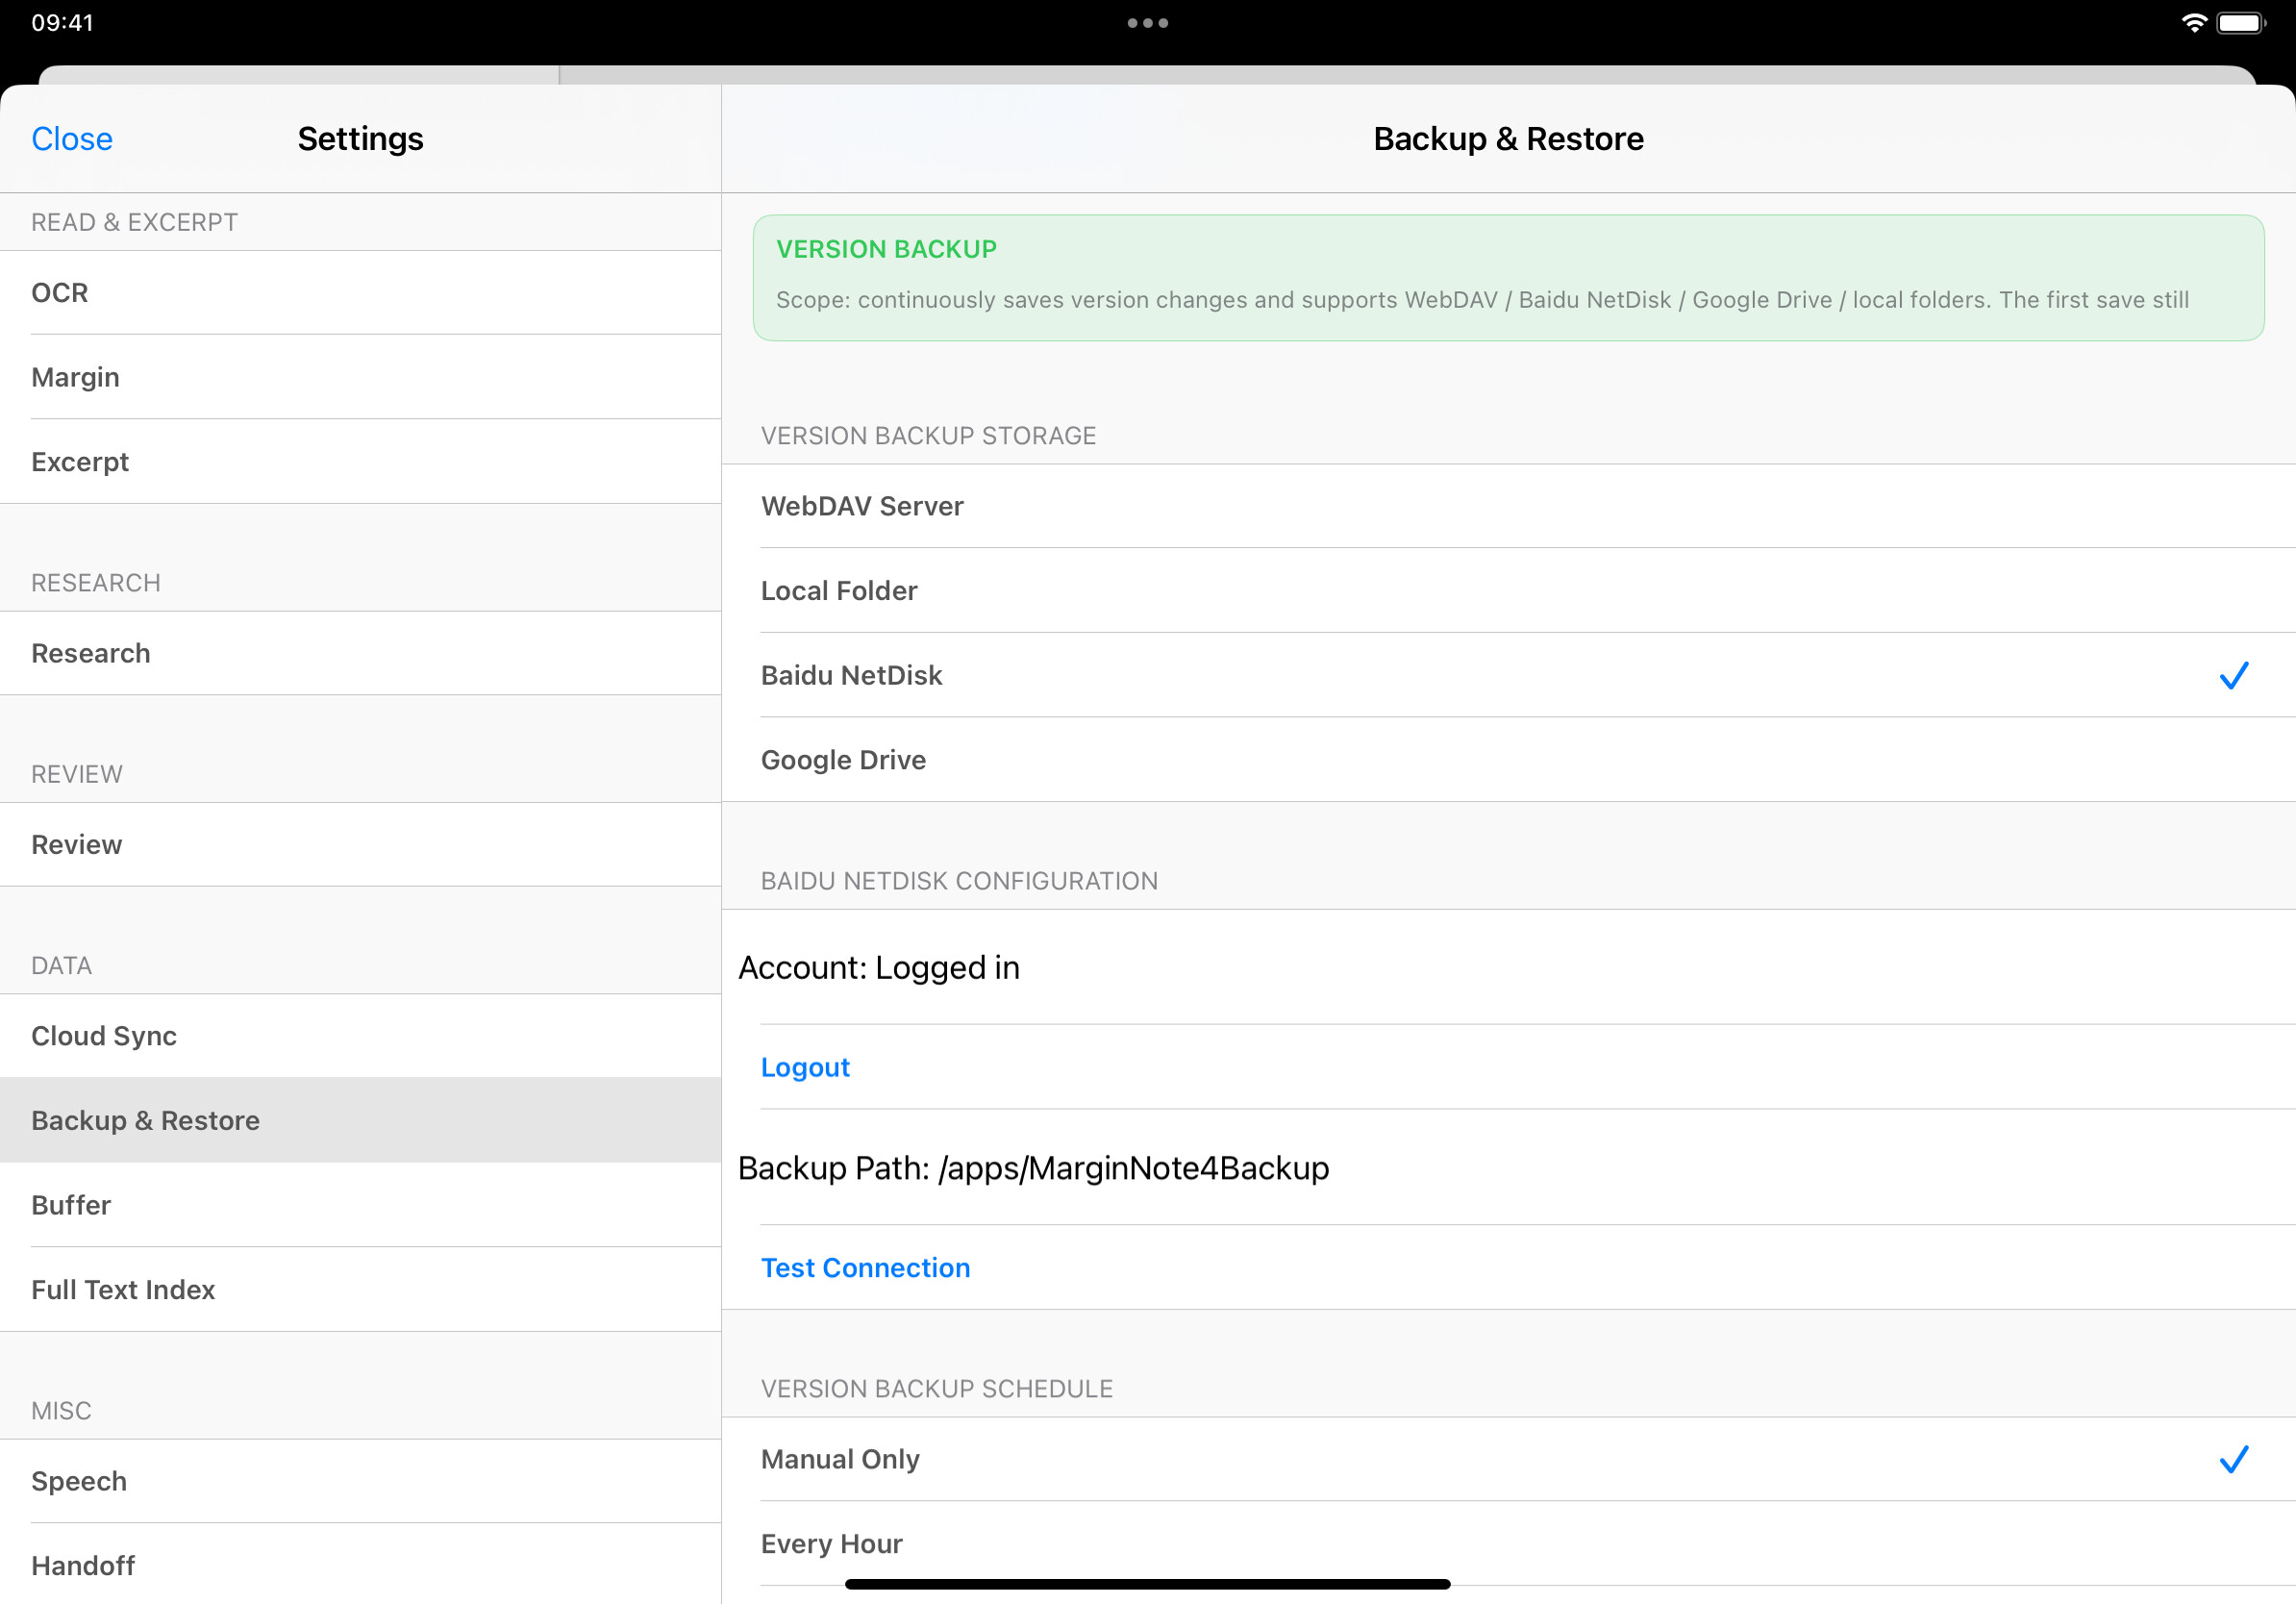Open Handoff settings item

point(360,1566)
